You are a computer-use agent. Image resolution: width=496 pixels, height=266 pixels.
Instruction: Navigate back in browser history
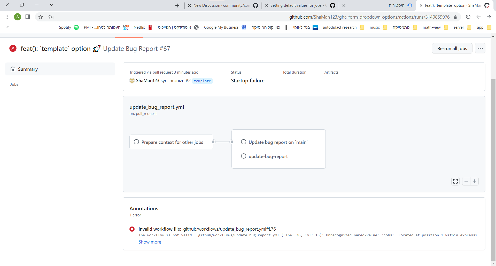pos(478,17)
